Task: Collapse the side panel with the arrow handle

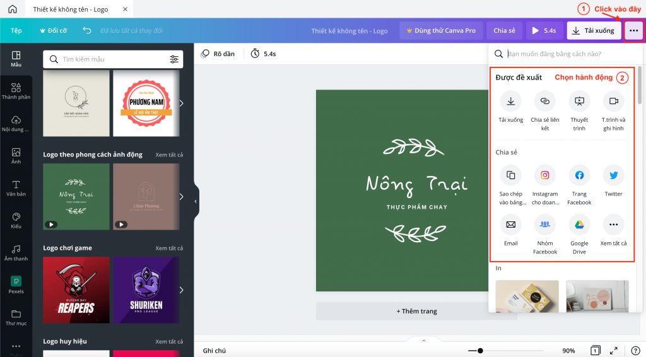Action: click(196, 201)
